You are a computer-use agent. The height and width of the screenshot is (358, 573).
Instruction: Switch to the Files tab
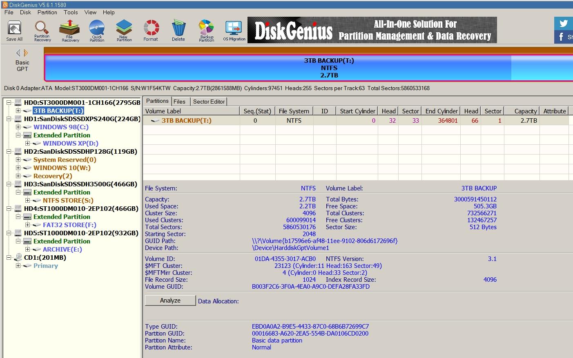click(179, 102)
